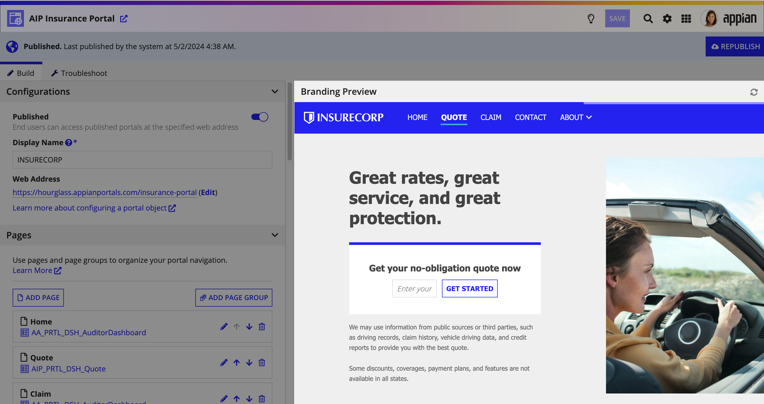Select CONTACT in preview navigation
Screen dimensions: 764x404
pos(530,118)
